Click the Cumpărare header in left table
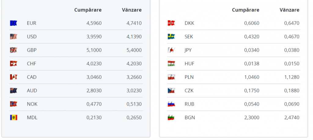The image size is (313, 140). tap(88, 10)
